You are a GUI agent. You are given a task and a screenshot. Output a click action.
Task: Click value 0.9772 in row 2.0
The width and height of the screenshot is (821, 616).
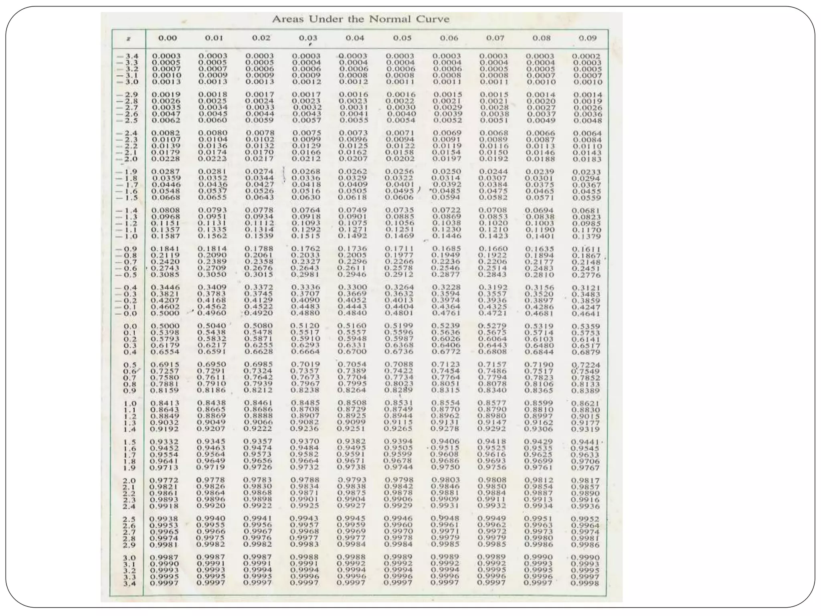(164, 480)
